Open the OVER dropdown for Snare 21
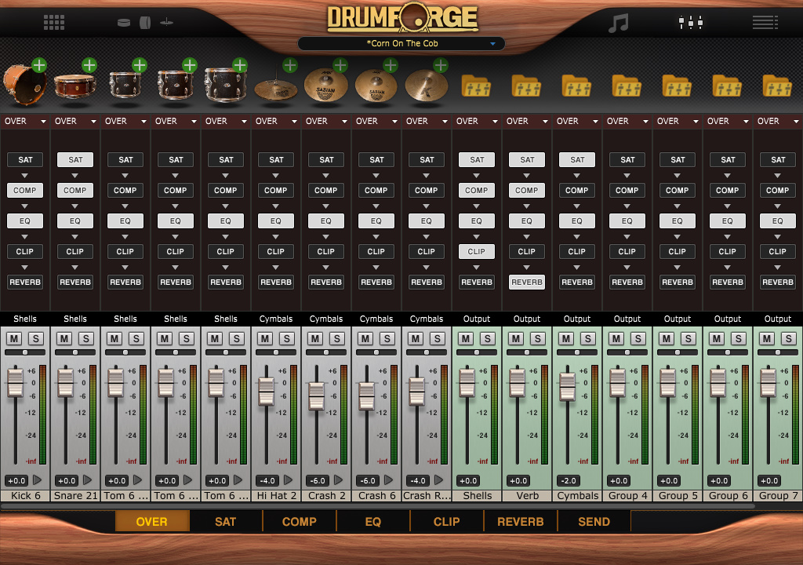The width and height of the screenshot is (803, 565). (x=75, y=122)
